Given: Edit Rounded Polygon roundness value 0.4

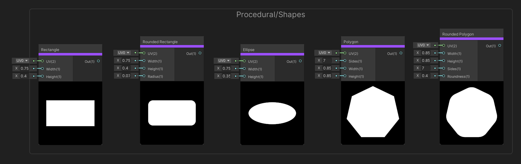Looking at the screenshot, I should pyautogui.click(x=426, y=75).
